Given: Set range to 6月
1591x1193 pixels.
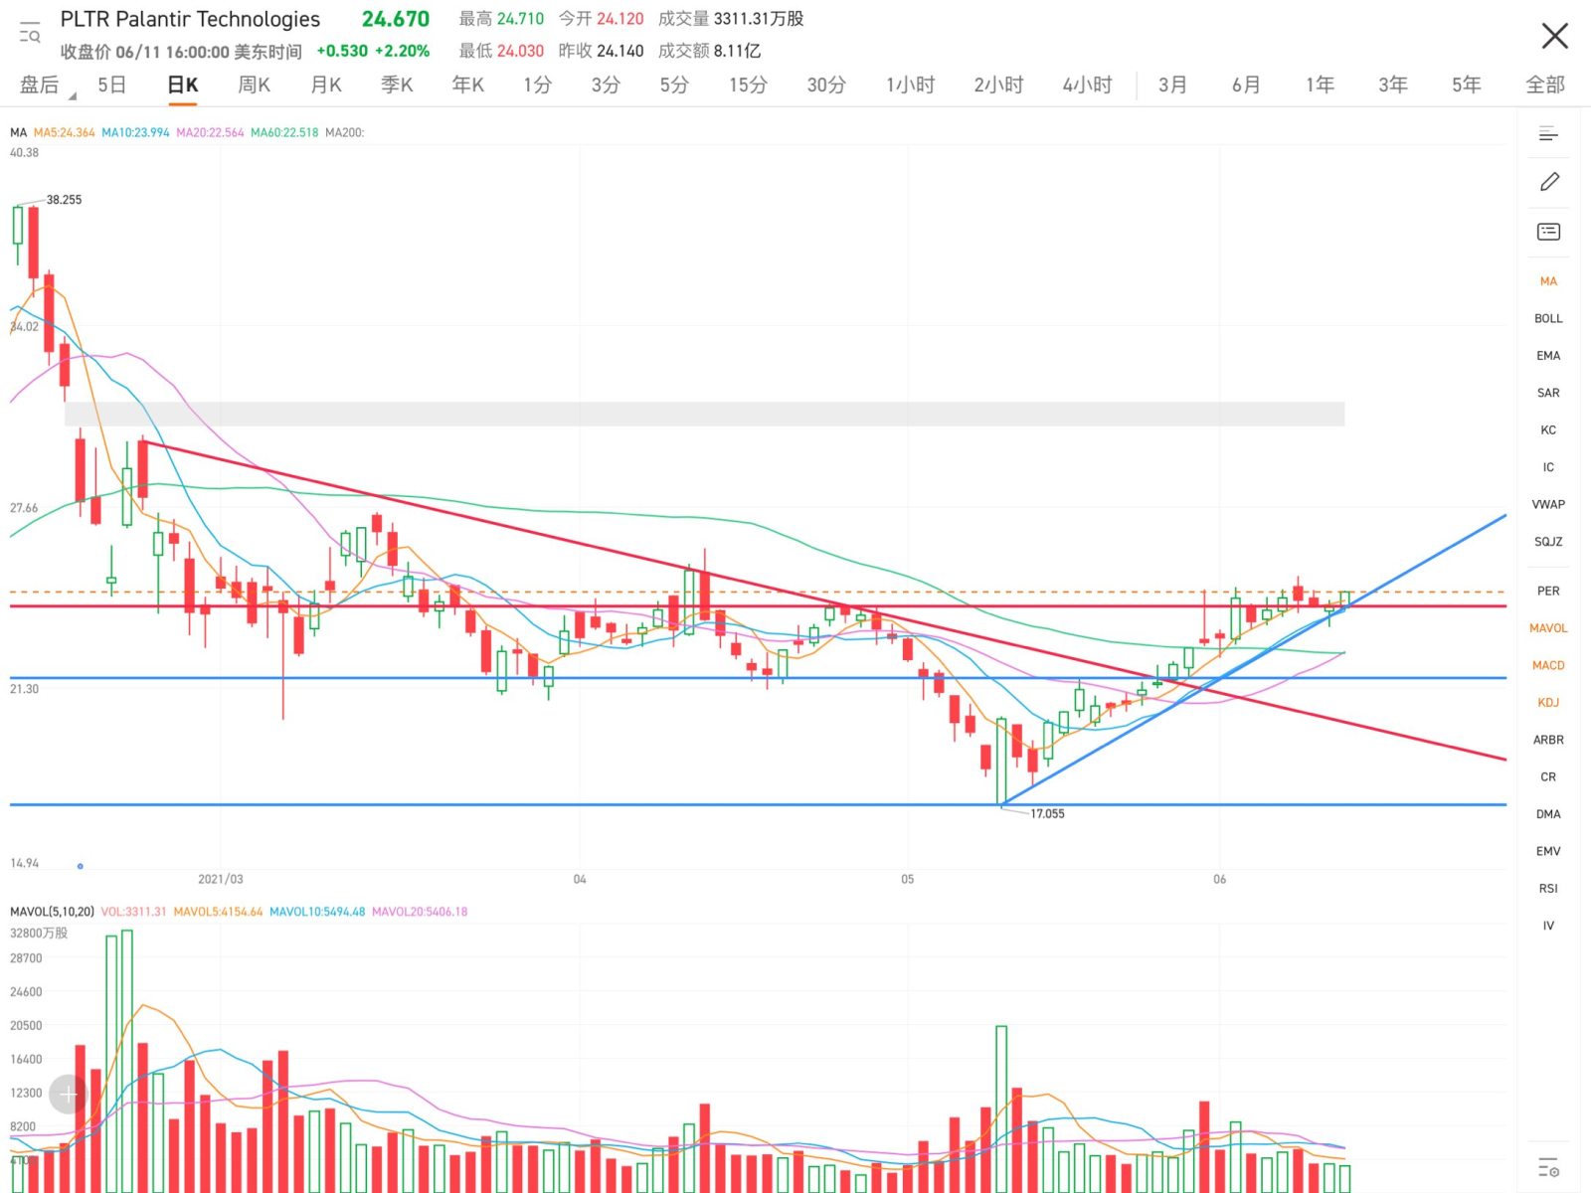Looking at the screenshot, I should coord(1246,85).
